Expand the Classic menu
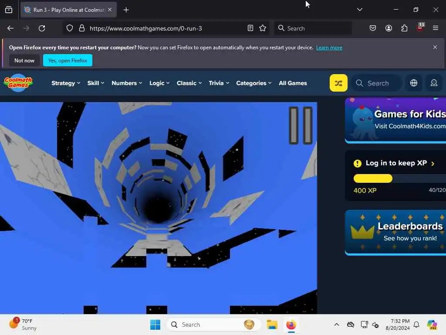Image resolution: width=446 pixels, height=335 pixels. pos(189,83)
